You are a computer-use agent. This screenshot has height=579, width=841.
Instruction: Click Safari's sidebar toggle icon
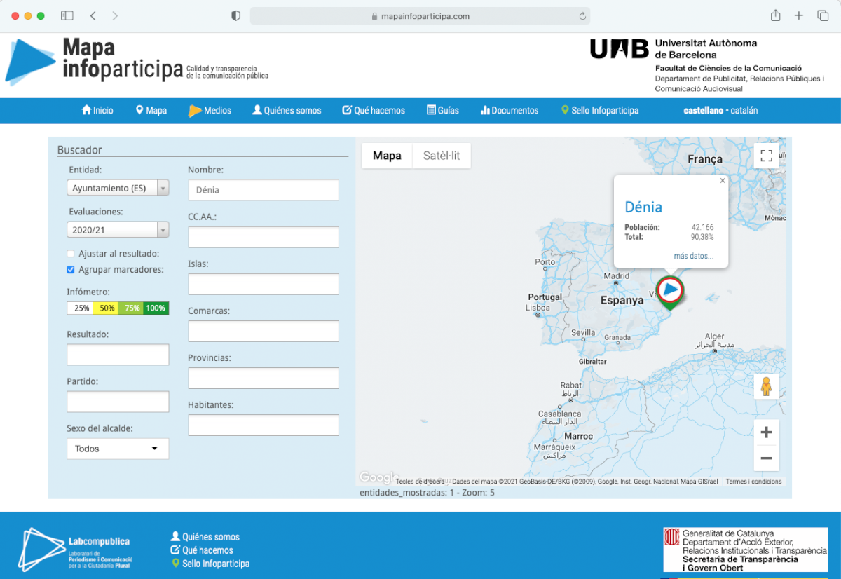click(x=67, y=15)
